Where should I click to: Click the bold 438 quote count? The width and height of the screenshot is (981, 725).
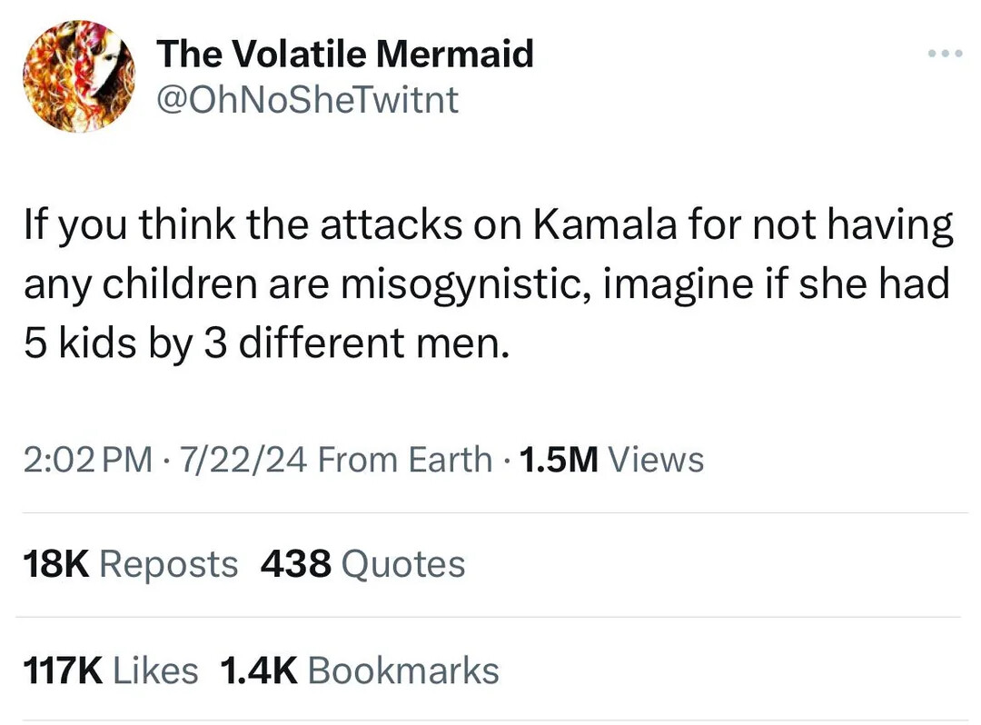[x=296, y=564]
